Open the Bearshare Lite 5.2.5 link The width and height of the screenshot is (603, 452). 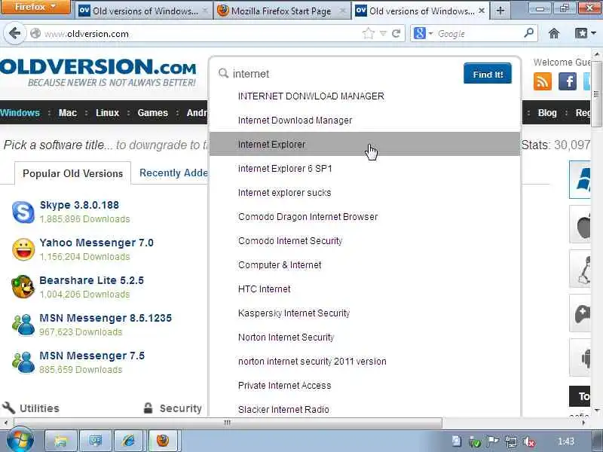pos(91,280)
